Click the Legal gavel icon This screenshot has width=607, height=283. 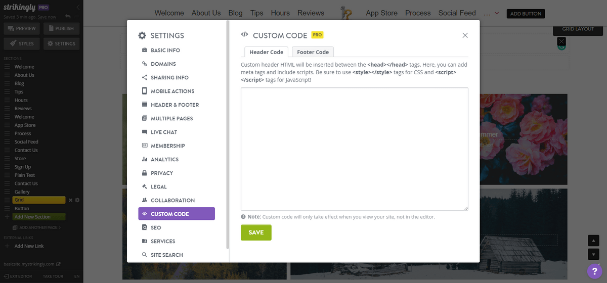145,186
